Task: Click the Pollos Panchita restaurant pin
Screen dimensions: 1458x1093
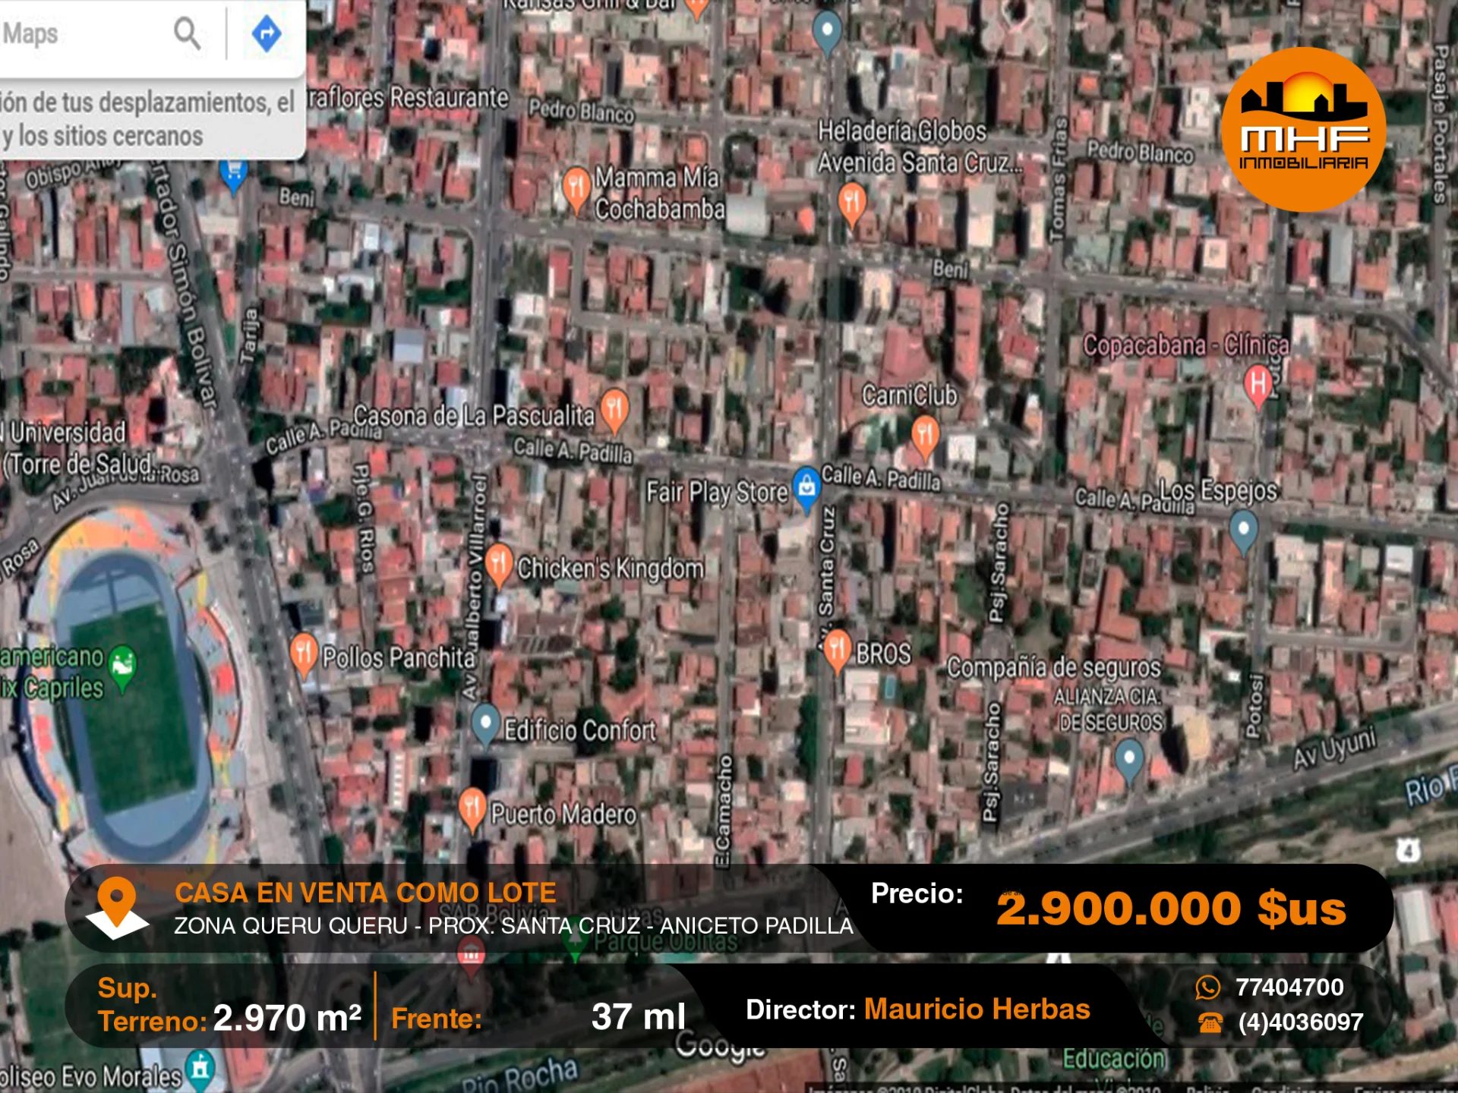Action: [303, 653]
